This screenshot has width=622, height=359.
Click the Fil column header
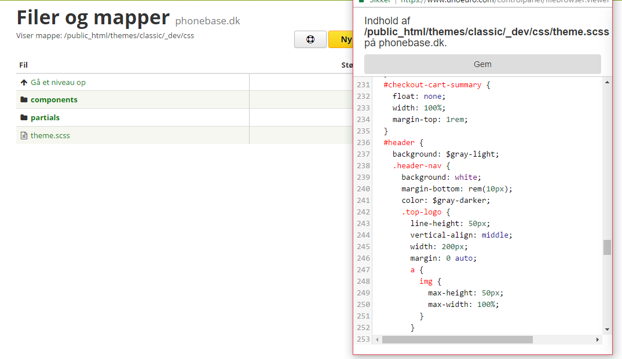(24, 65)
